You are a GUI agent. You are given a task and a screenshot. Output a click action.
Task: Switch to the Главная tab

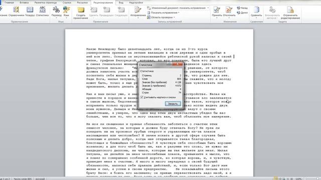(9, 2)
